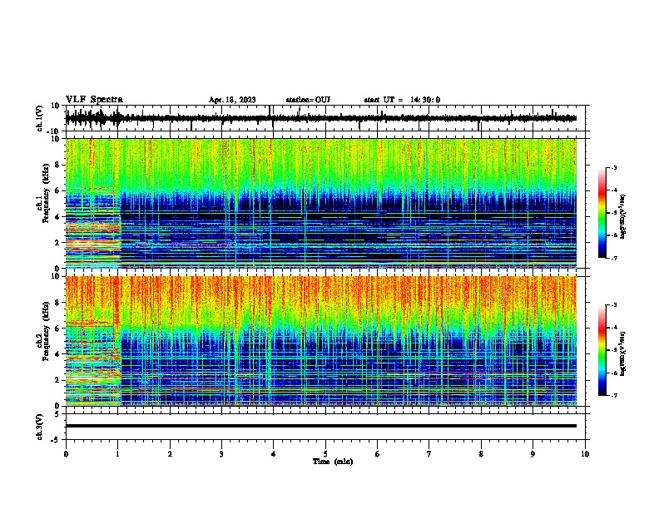Click the ch.1 frequency '4' tick label
659x509 pixels.
[57, 217]
